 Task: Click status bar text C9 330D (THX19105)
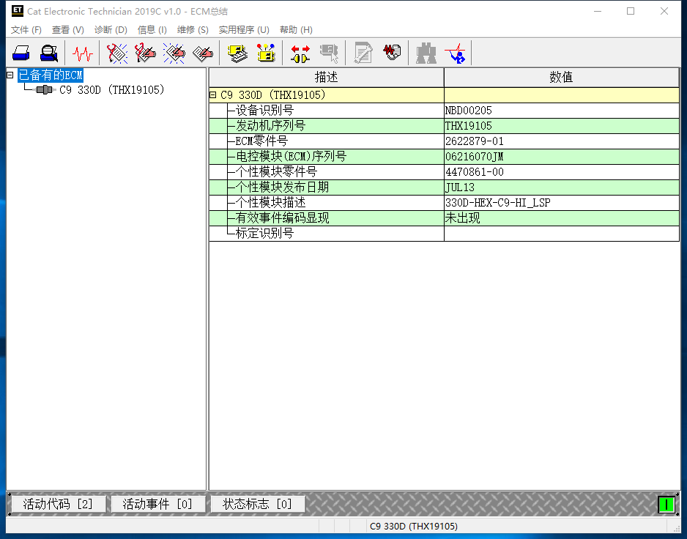pyautogui.click(x=414, y=527)
